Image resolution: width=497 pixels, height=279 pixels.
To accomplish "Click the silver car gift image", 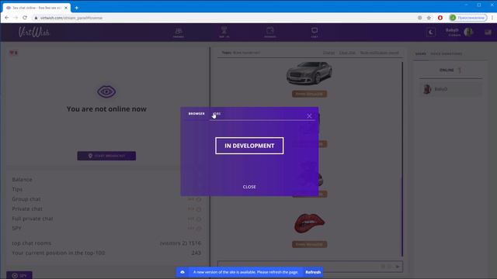I will click(309, 74).
